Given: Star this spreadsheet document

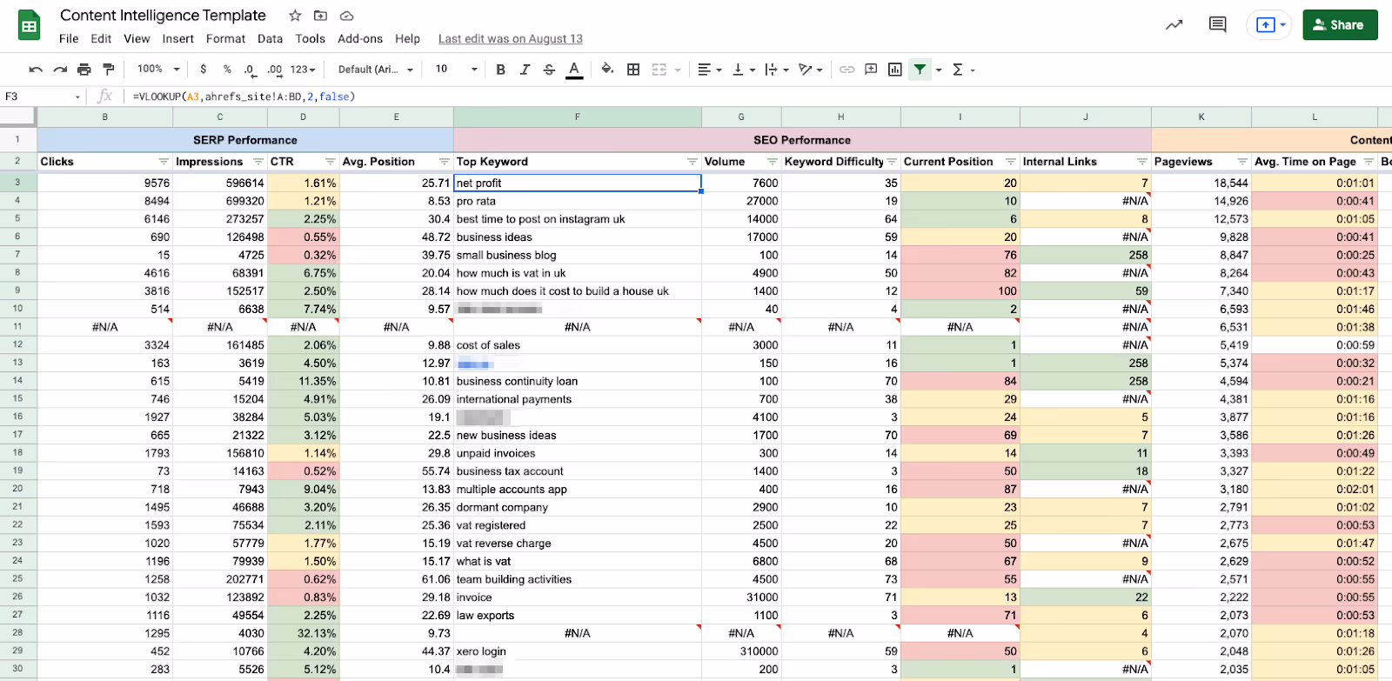Looking at the screenshot, I should 295,16.
